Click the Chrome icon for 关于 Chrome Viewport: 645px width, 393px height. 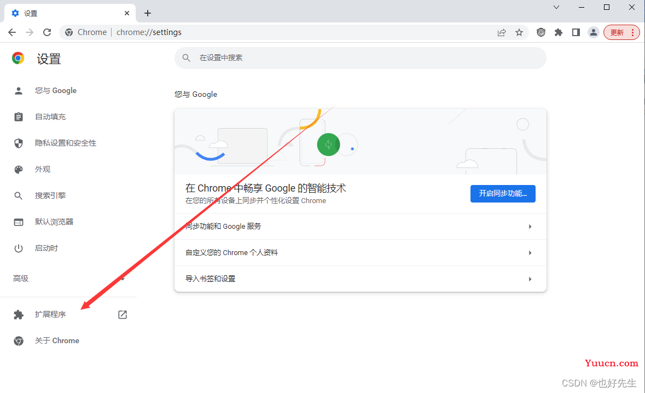click(x=19, y=341)
